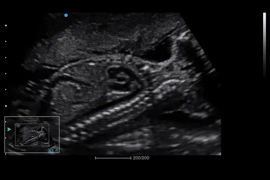Viewport: 270px width, 180px height.
Task: Click the large depth dot above thumbnail
Action: tap(6, 106)
